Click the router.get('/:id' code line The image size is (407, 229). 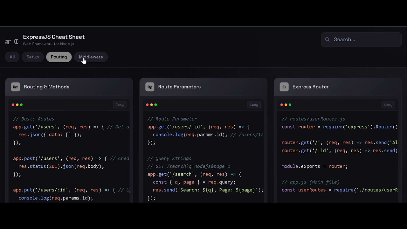coord(340,151)
